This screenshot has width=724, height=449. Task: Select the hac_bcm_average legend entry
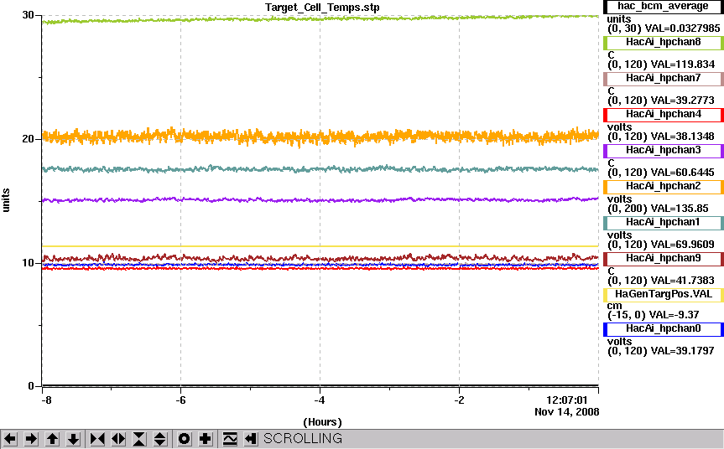pyautogui.click(x=663, y=7)
